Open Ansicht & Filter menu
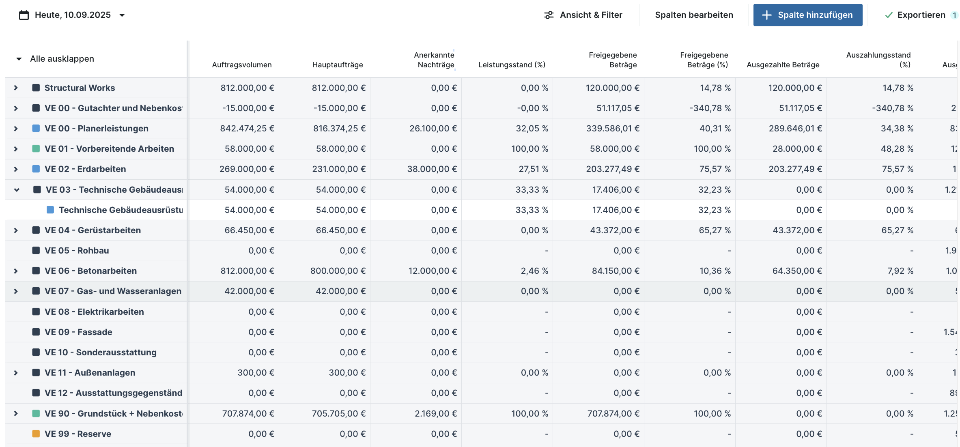Screen dimensions: 960x447 tap(591, 15)
